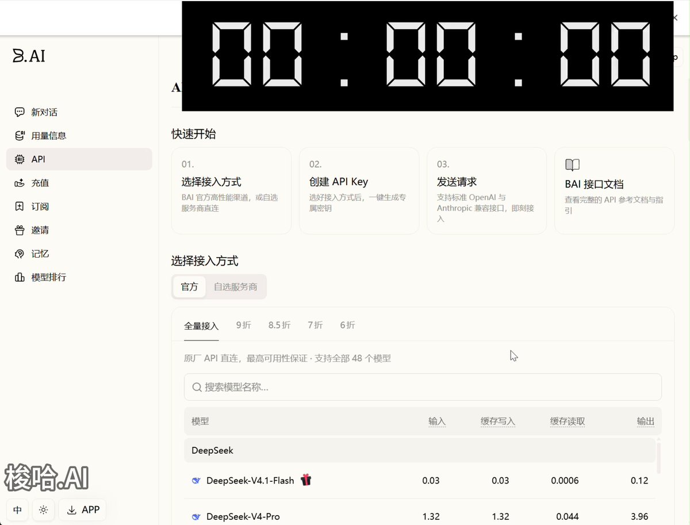Screen dimensions: 690x525
Task: Click the 缓存读取 column header
Action: coord(568,421)
